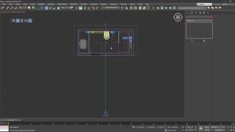
Task: Click the large Set Keys plus button
Action: pyautogui.click(x=201, y=128)
